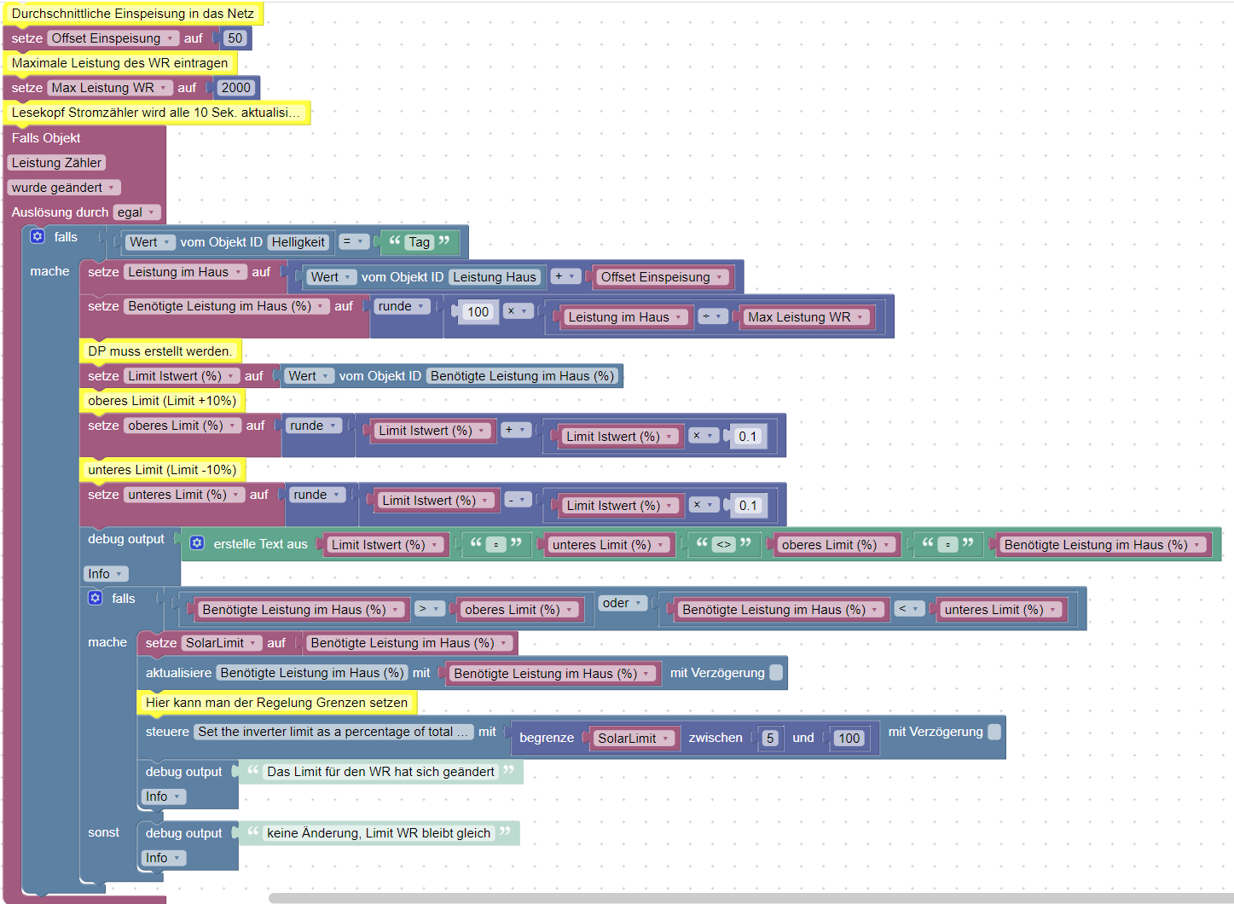Open Max Leistung WR dropdown in setze 2000 block
This screenshot has width=1234, height=904.
click(109, 88)
